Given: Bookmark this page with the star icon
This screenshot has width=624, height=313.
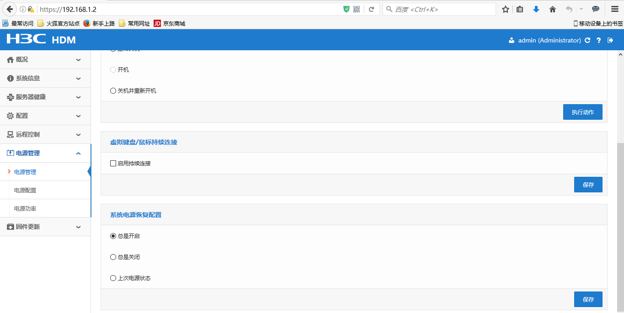Looking at the screenshot, I should [506, 9].
